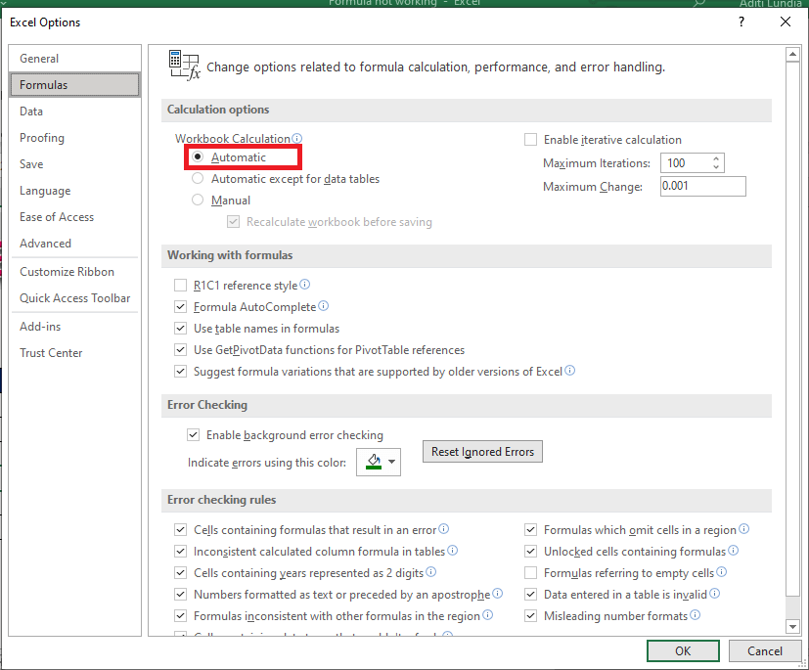Close the Excel Options dialog

(786, 22)
